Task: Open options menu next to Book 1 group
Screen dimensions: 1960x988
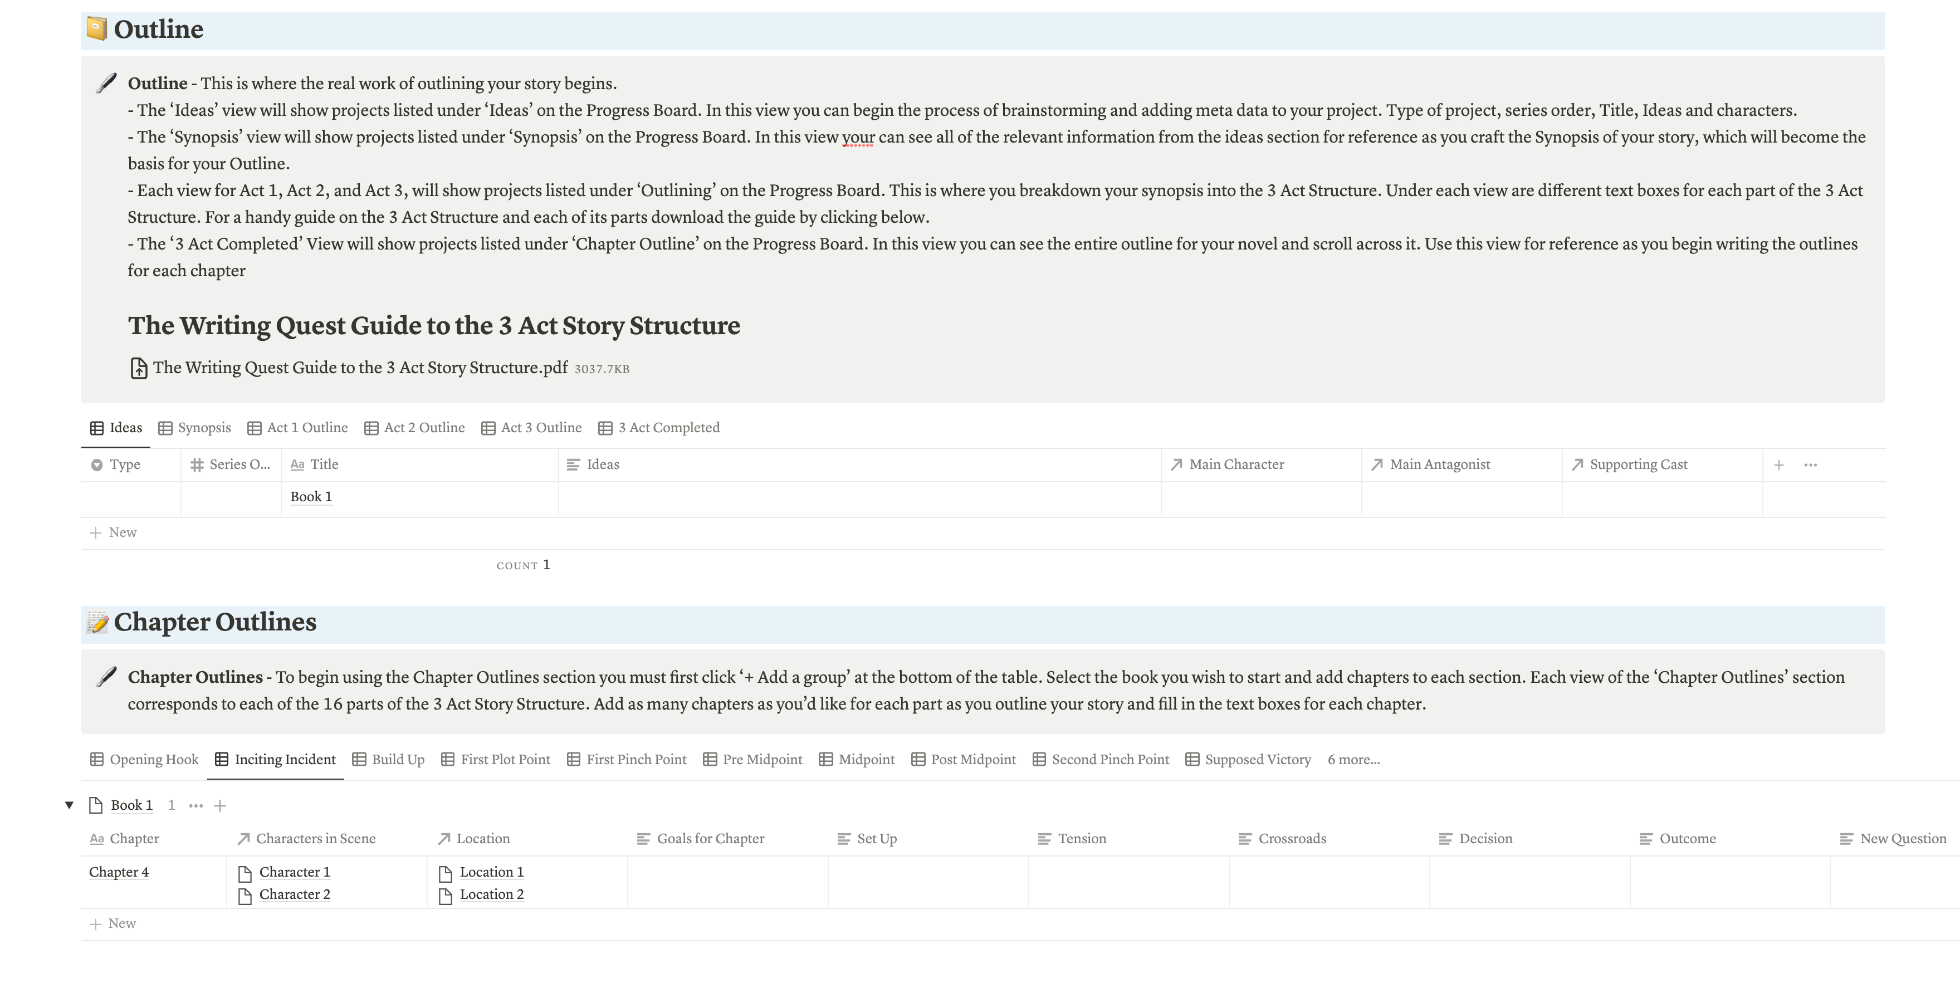Action: click(x=196, y=805)
